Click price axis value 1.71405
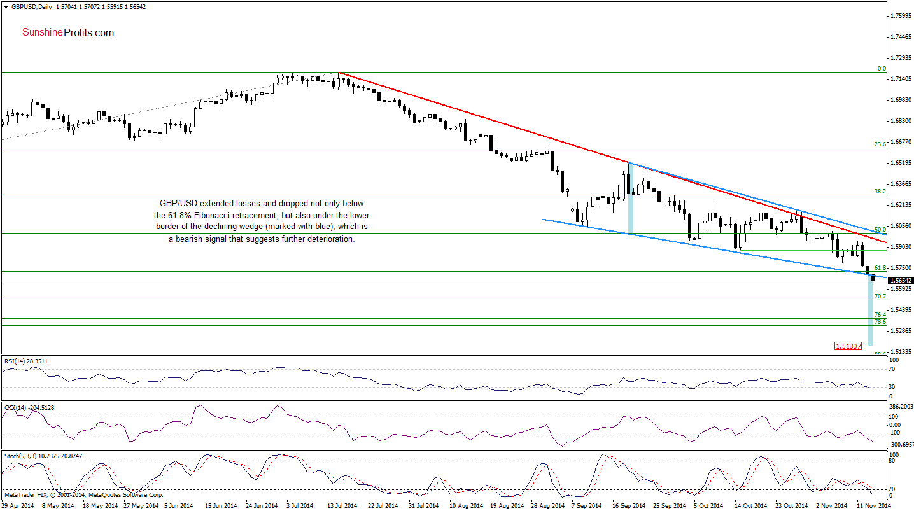Screen dimensions: 914x511 point(901,78)
